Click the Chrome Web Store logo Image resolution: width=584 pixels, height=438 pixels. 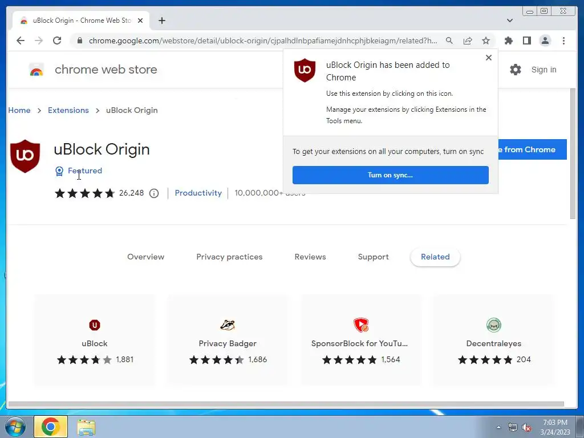click(x=36, y=70)
